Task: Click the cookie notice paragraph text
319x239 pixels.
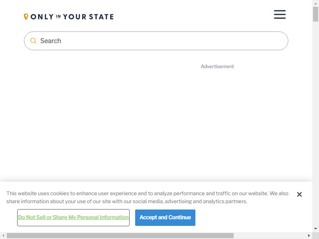Action: coord(147,197)
